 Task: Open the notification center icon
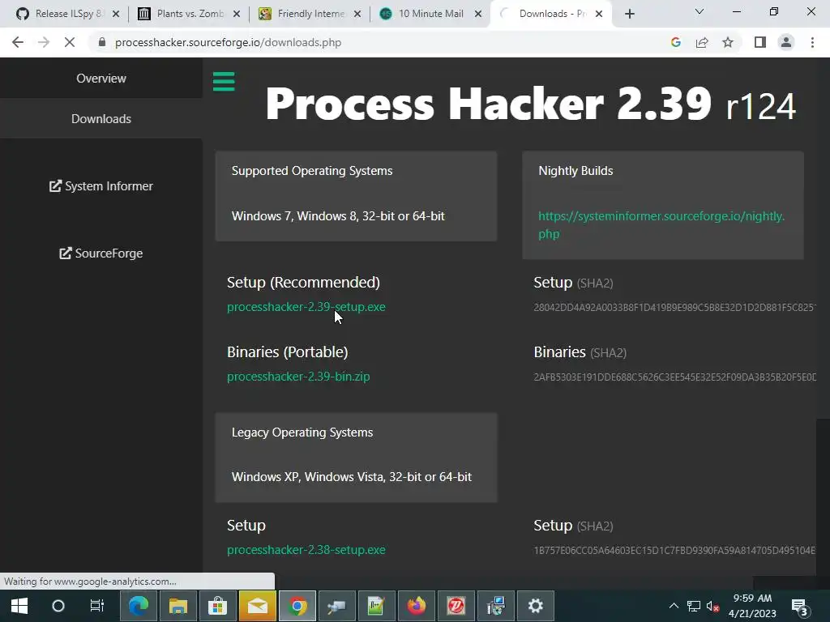point(799,607)
